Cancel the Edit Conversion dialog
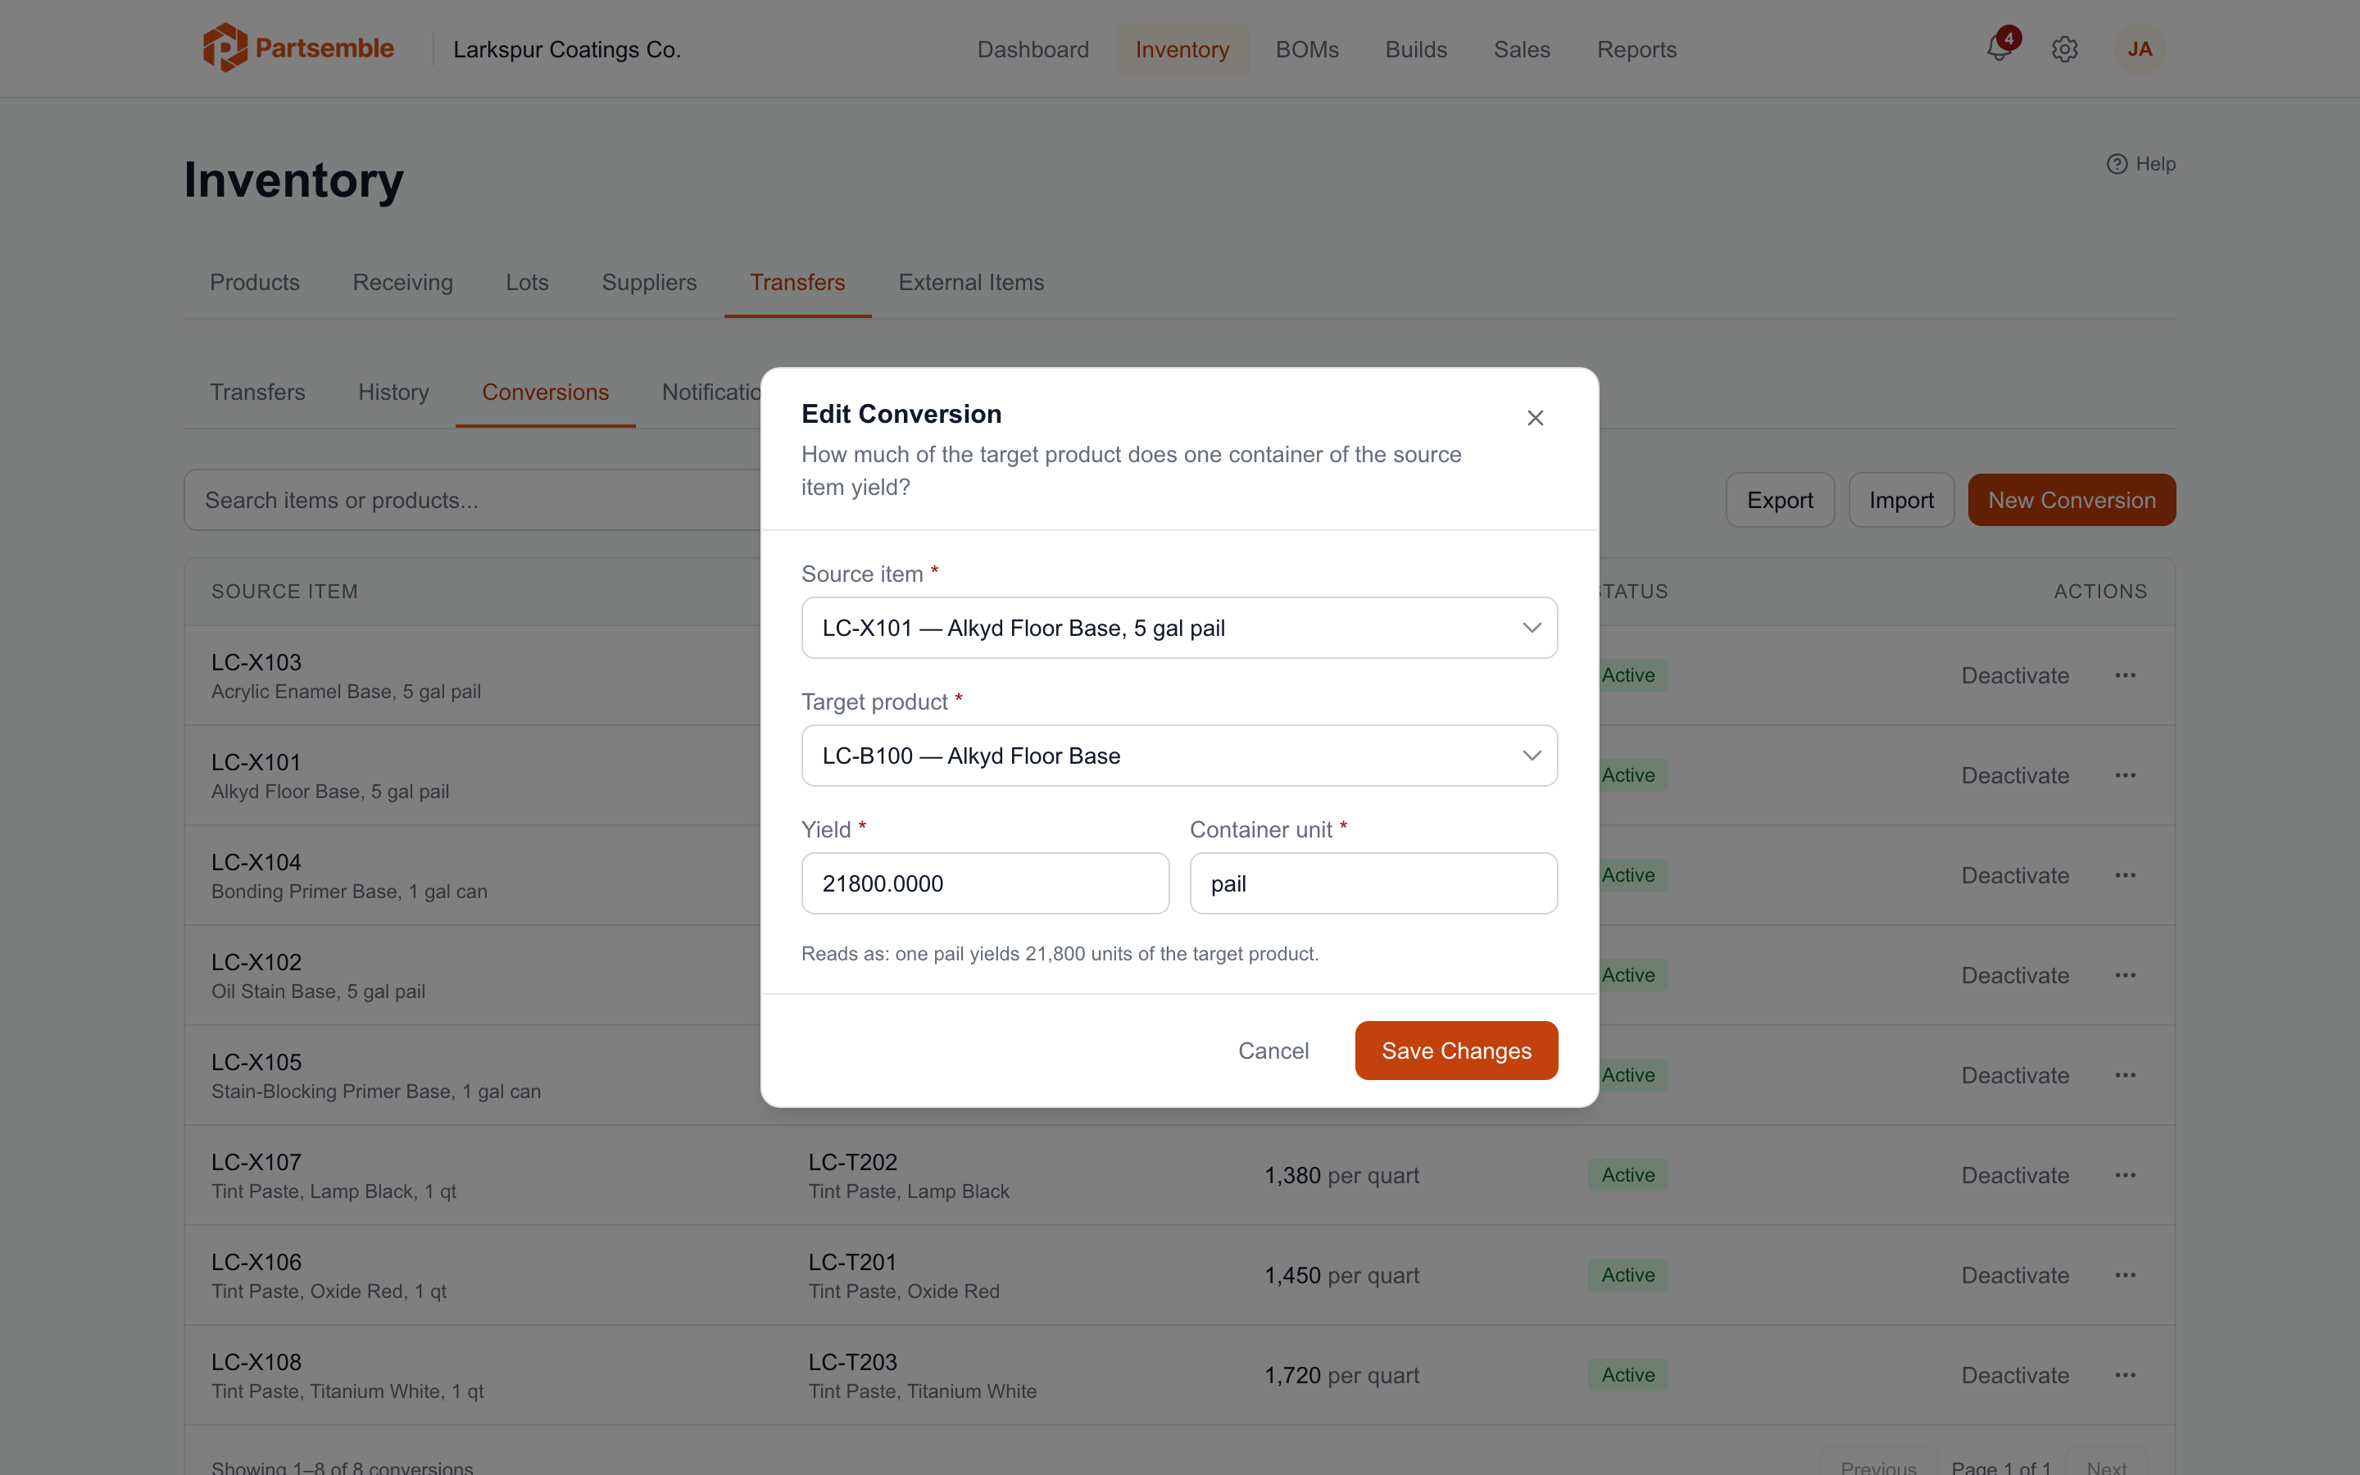Viewport: 2360px width, 1475px height. 1273,1051
